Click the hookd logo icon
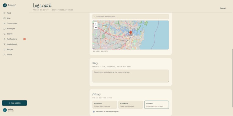233x116 pixels. pos(5,5)
